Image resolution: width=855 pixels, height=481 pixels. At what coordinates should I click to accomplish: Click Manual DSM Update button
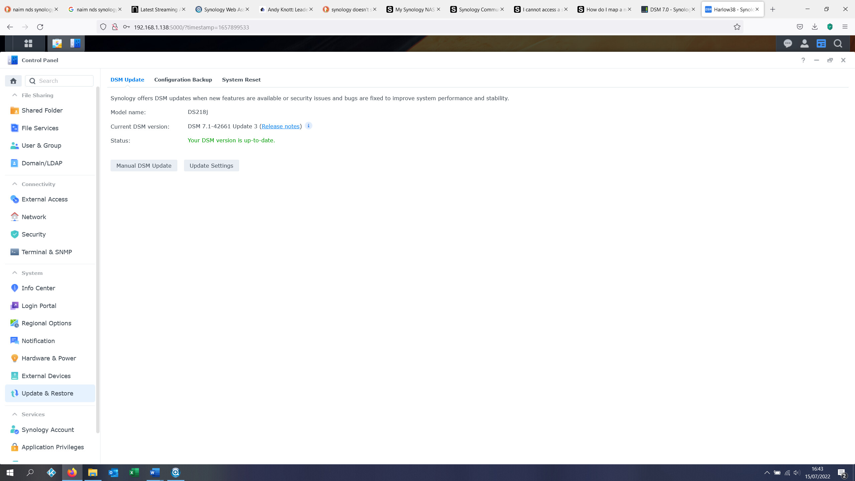tap(144, 166)
